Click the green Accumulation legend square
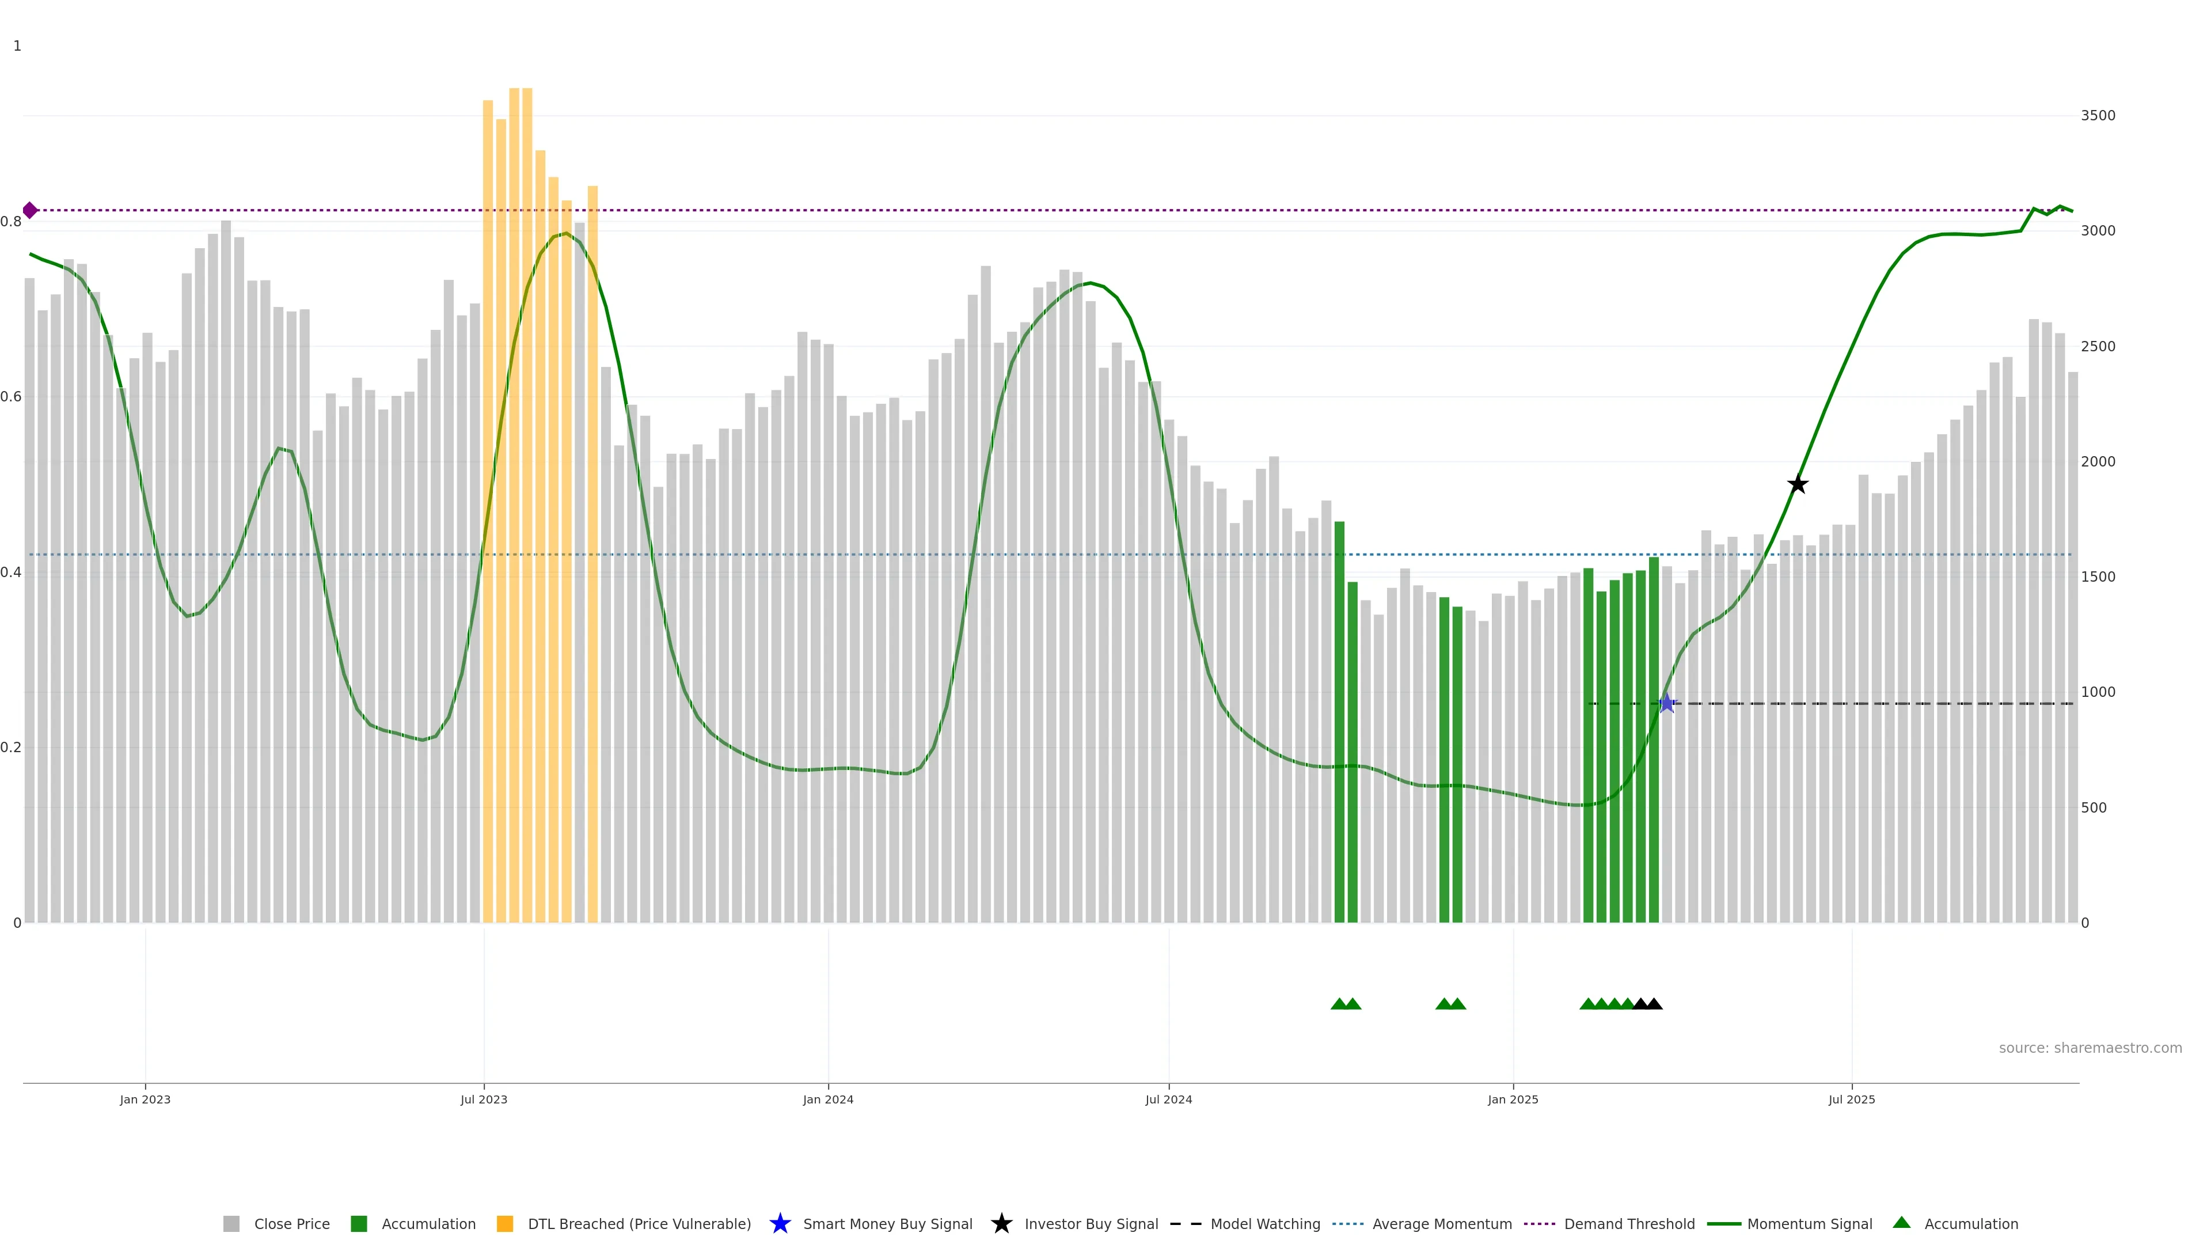The height and width of the screenshot is (1244, 2211). [x=359, y=1223]
